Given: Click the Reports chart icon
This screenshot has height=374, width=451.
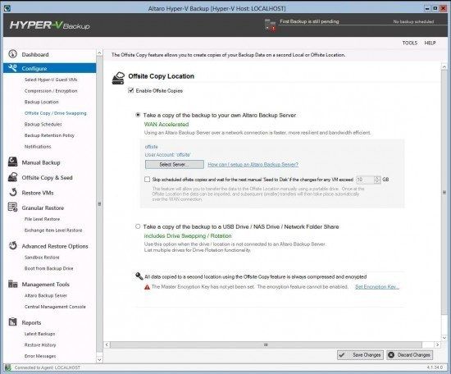Looking at the screenshot, I should pyautogui.click(x=12, y=322).
